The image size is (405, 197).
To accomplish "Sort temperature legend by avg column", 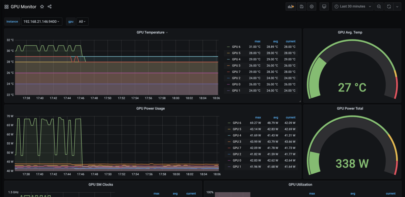I will [275, 41].
